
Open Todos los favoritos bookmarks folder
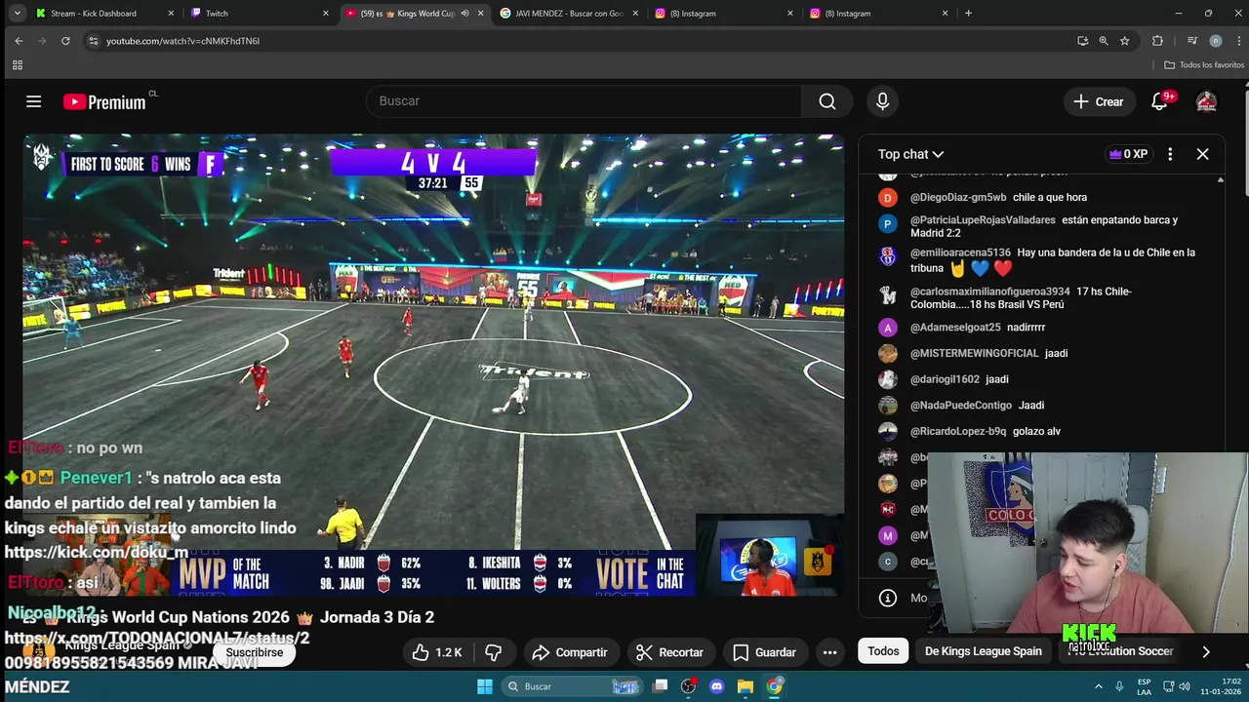(1204, 65)
